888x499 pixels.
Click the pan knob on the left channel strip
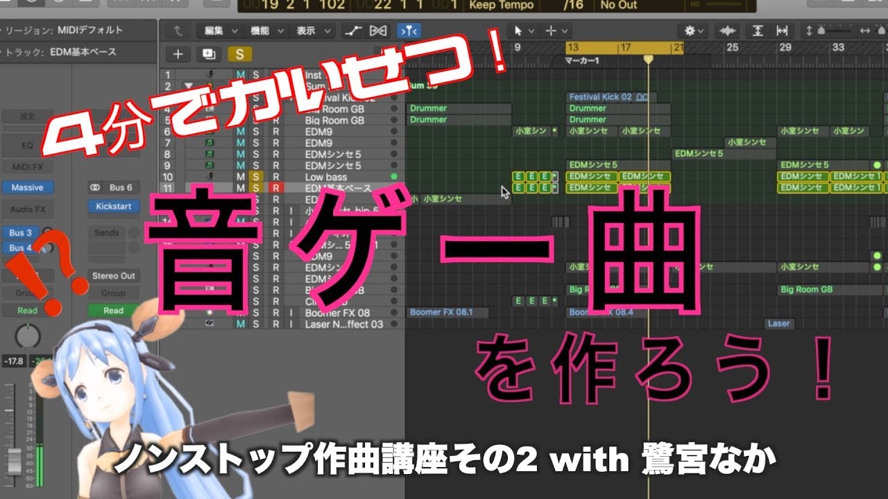point(28,336)
